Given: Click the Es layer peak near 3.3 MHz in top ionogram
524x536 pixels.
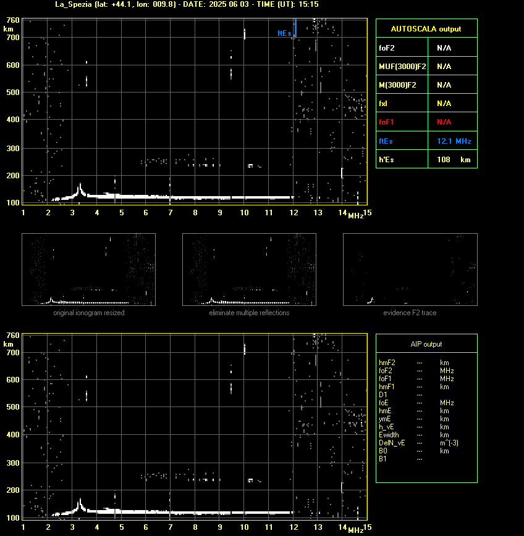Looking at the screenshot, I should (x=80, y=189).
